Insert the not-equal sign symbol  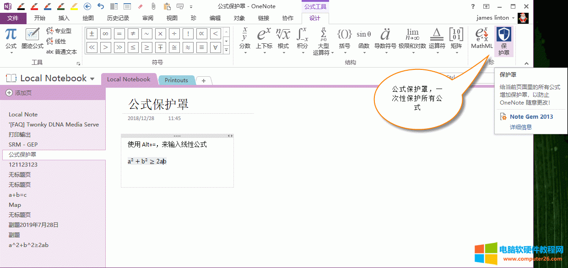click(133, 34)
